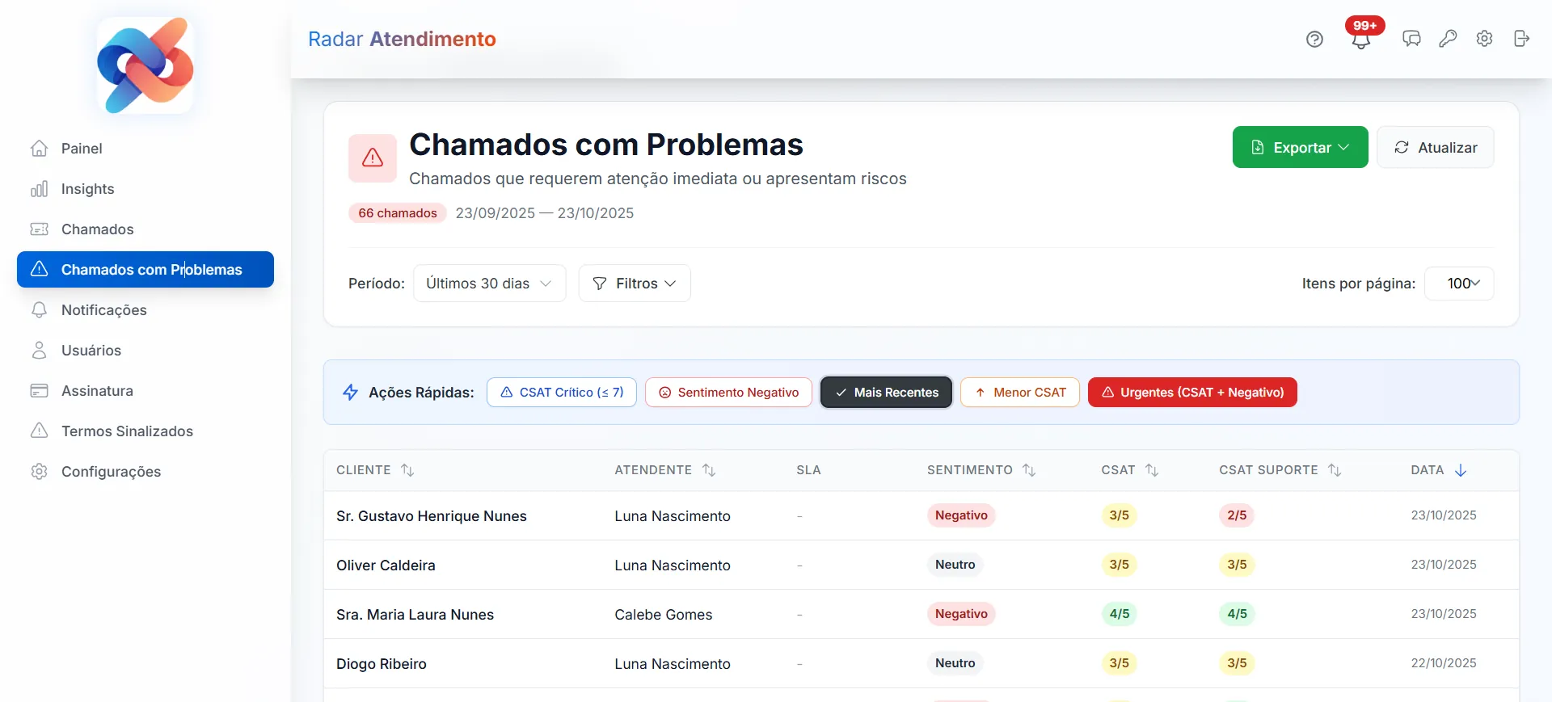Click 22/10/2025 date in Diogo's row
1552x702 pixels.
1444,663
